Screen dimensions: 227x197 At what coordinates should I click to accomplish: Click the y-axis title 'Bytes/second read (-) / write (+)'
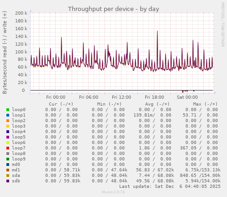click(5, 53)
